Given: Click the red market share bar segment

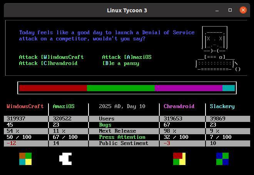Looking at the screenshot, I should [53, 88].
